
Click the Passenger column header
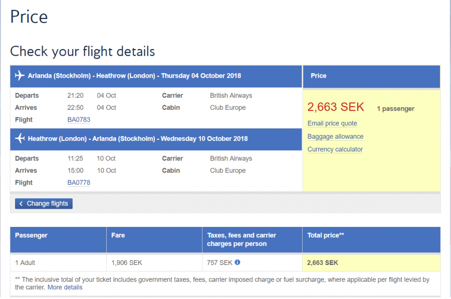click(31, 235)
